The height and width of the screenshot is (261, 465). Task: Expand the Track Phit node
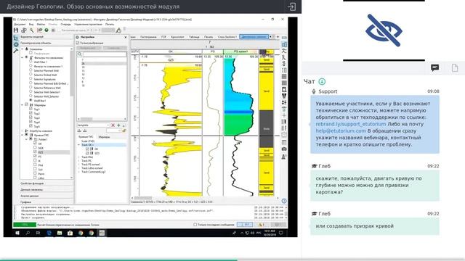[x=79, y=157]
